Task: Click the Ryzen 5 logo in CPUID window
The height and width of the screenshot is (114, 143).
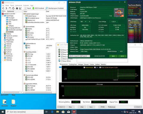Action: (119, 12)
